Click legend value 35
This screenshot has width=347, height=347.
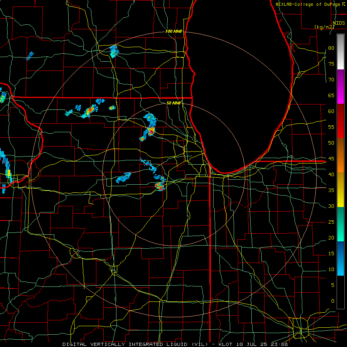point(331,190)
